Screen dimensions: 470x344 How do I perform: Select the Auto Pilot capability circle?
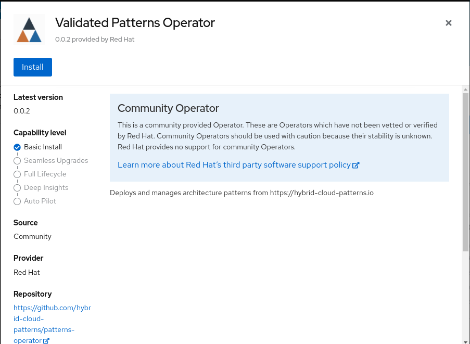[17, 201]
